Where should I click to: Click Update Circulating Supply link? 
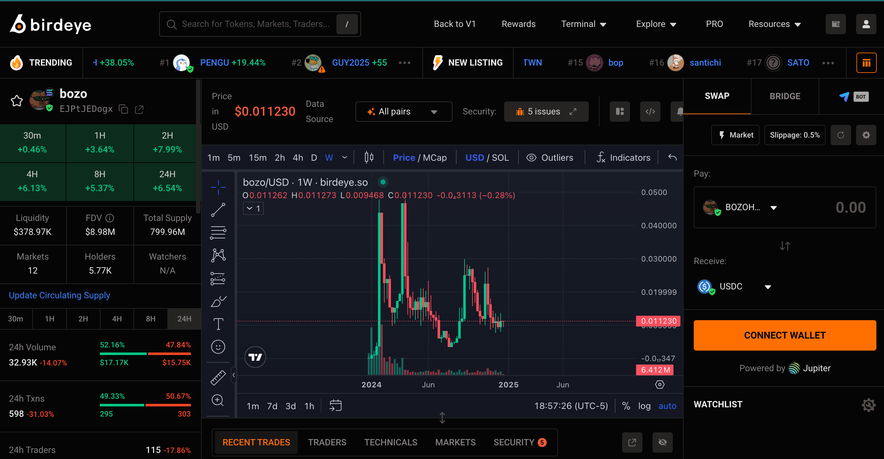click(x=59, y=295)
